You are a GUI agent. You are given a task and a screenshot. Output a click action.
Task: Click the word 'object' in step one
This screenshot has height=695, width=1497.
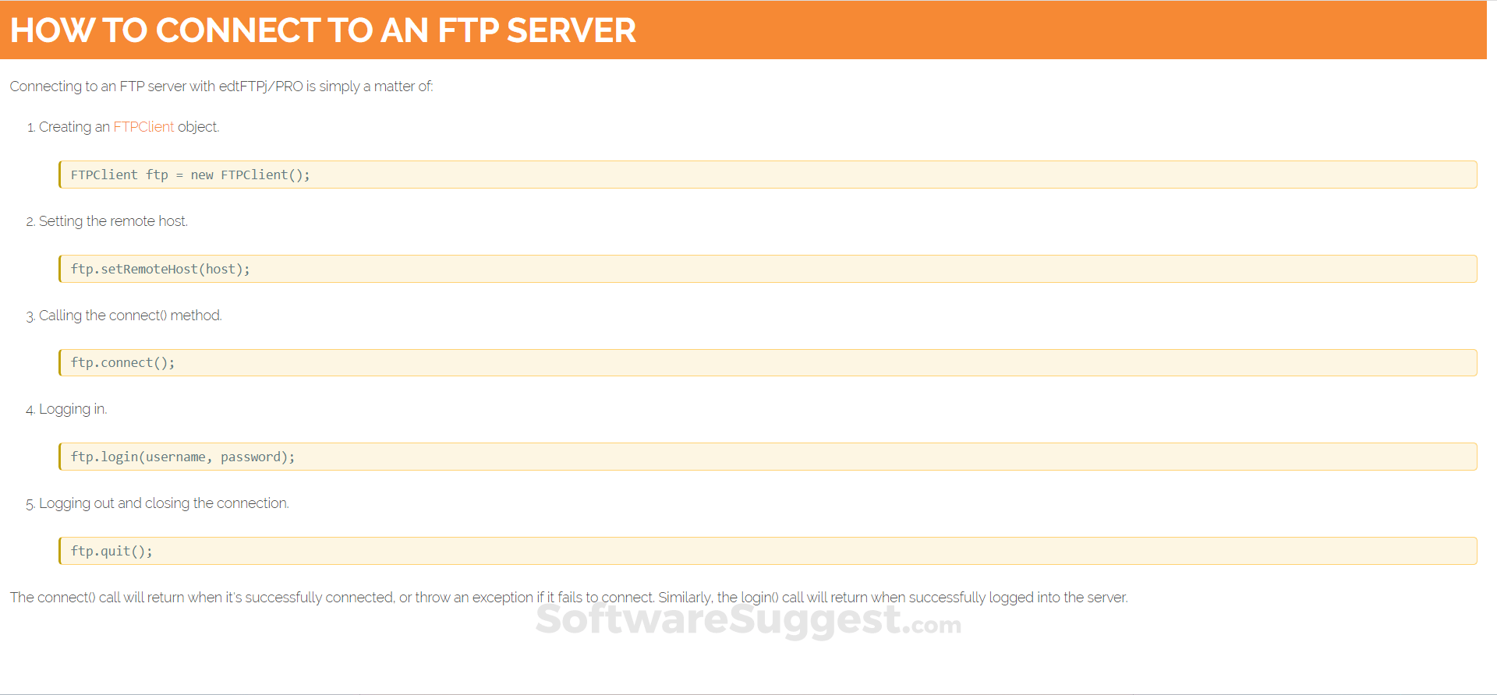coord(197,127)
